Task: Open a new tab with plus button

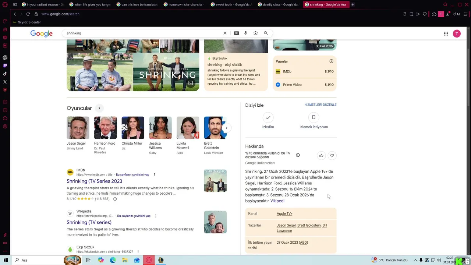Action: click(353, 5)
